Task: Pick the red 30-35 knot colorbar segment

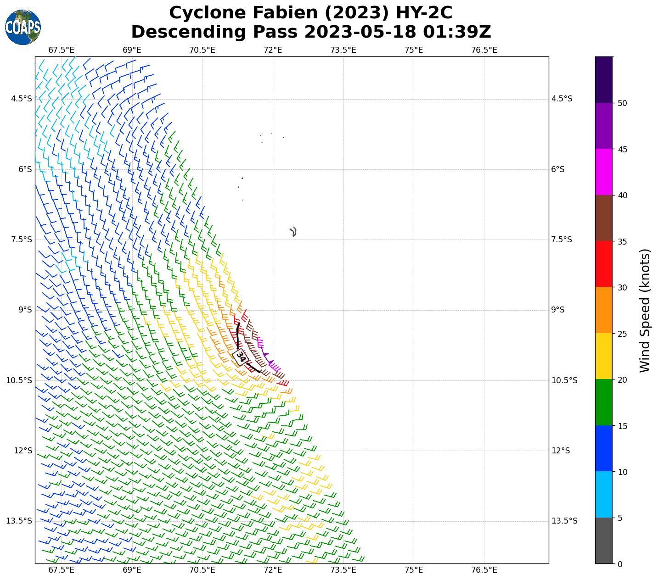Action: (603, 264)
